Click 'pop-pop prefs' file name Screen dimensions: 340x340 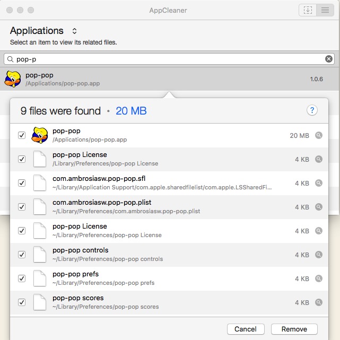click(75, 274)
